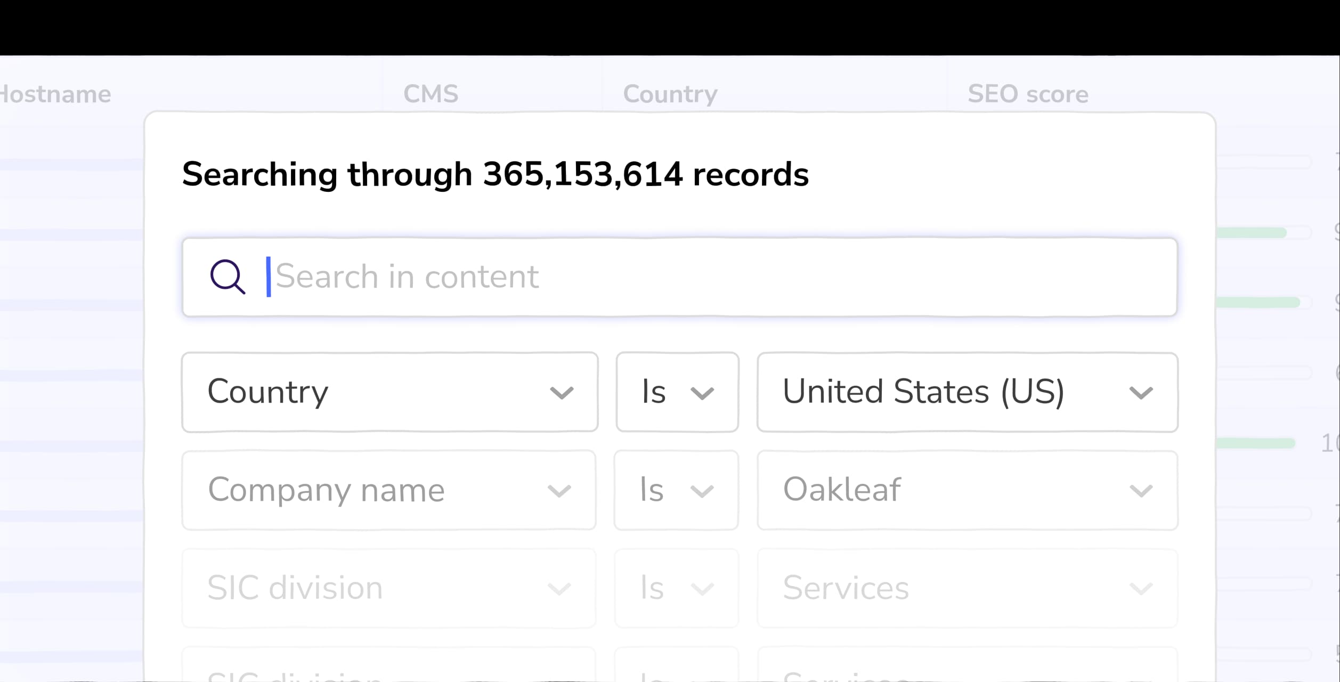Screen dimensions: 1340x682
Task: Select the Hostname column header
Action: pyautogui.click(x=55, y=94)
